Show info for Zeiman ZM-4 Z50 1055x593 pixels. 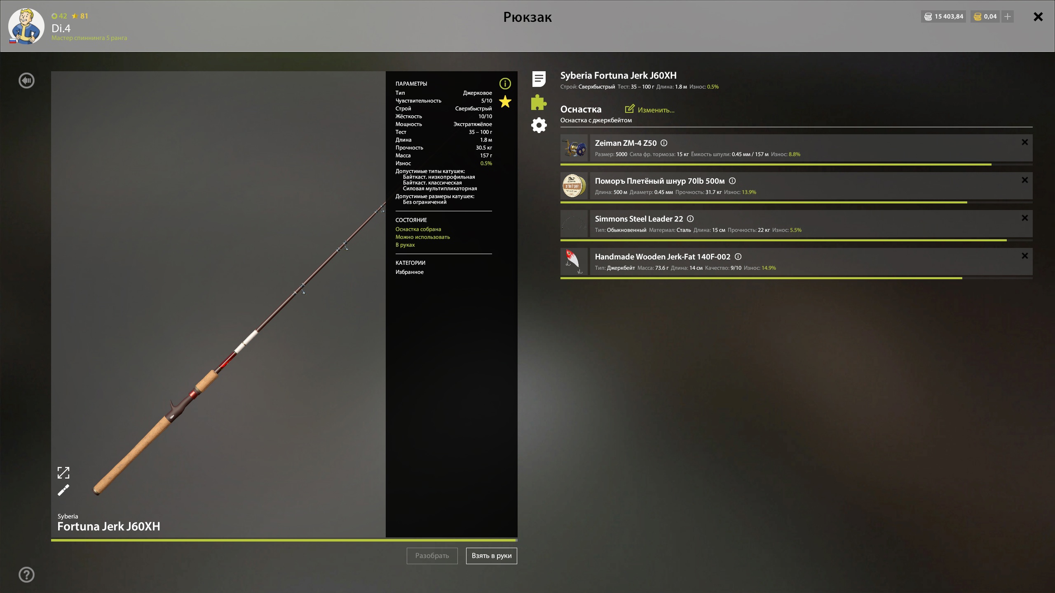click(x=664, y=143)
